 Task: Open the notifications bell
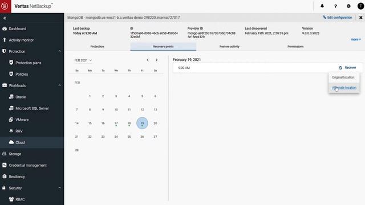[x=322, y=6]
